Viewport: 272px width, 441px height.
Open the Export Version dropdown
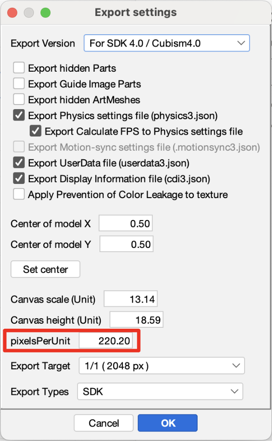[167, 43]
